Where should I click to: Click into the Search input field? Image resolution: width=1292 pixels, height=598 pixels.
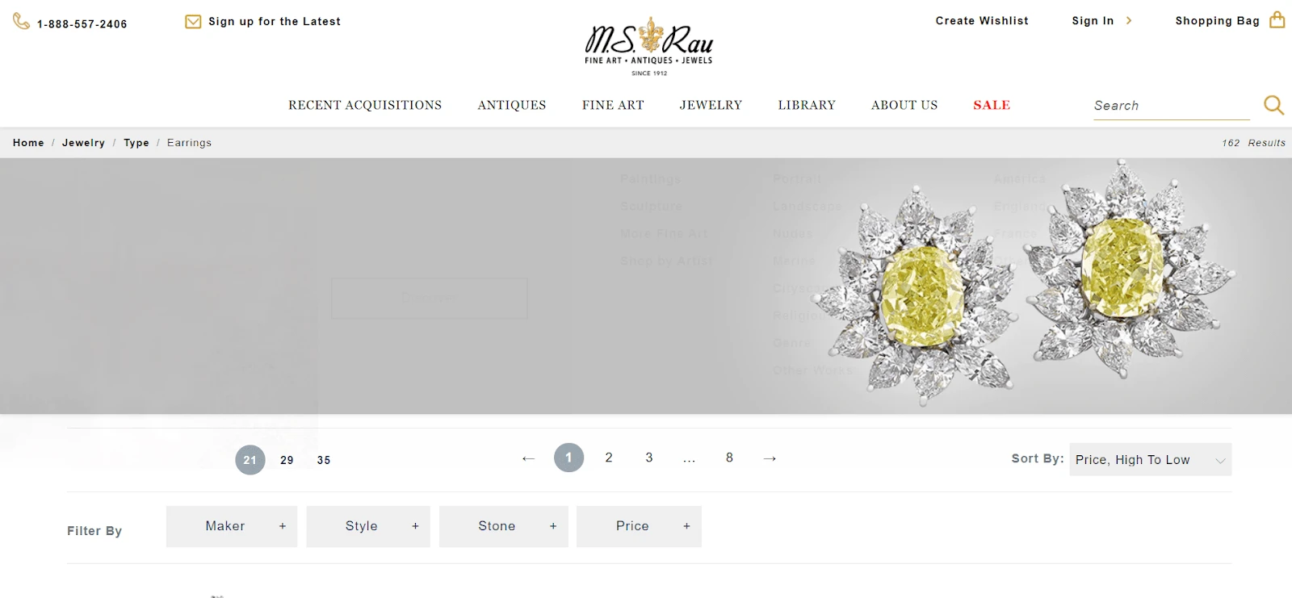coord(1171,106)
